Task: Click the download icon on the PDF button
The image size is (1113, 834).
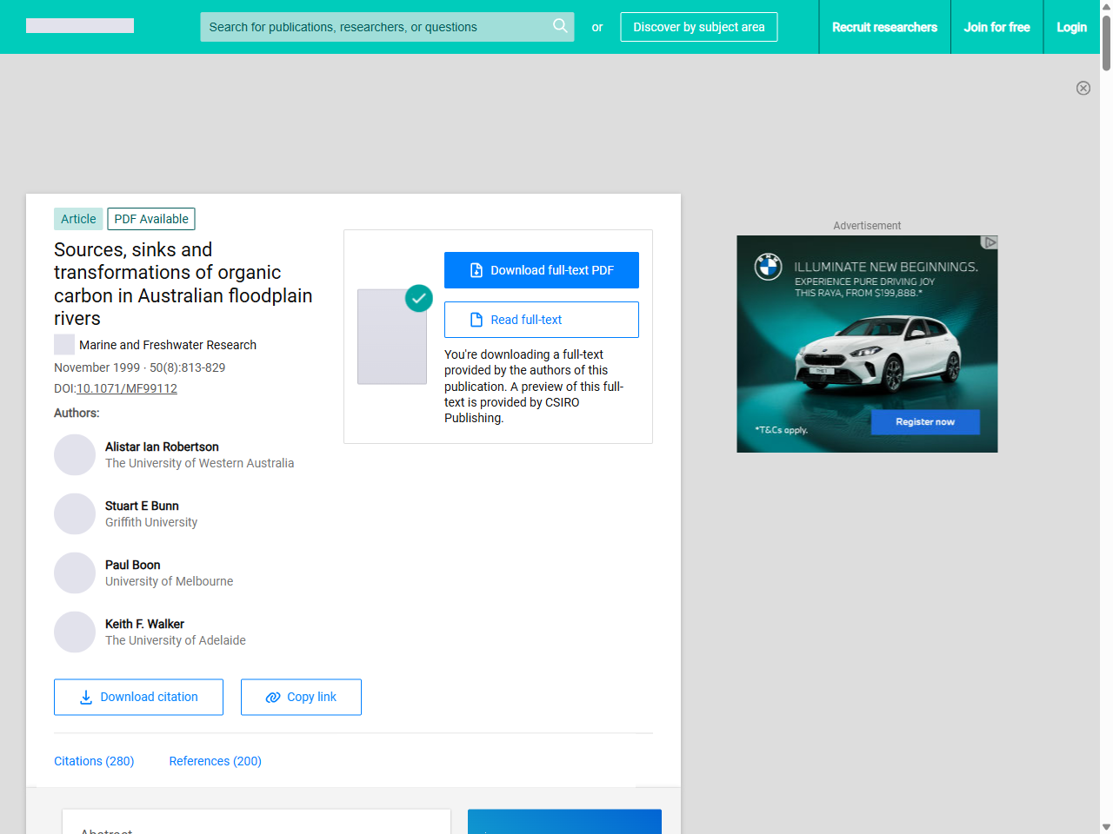Action: (x=475, y=270)
